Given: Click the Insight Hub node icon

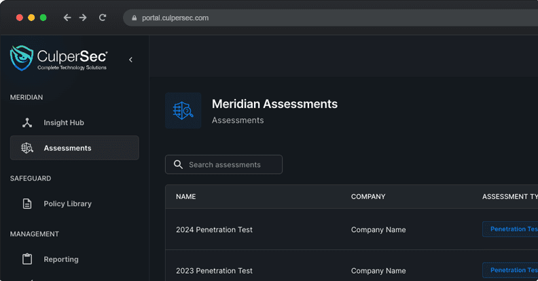Looking at the screenshot, I should (27, 123).
